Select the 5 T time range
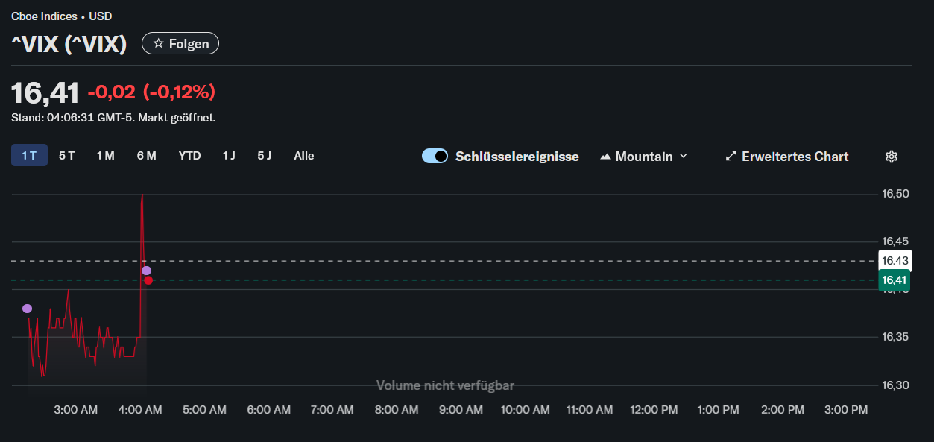This screenshot has height=442, width=934. (x=67, y=156)
